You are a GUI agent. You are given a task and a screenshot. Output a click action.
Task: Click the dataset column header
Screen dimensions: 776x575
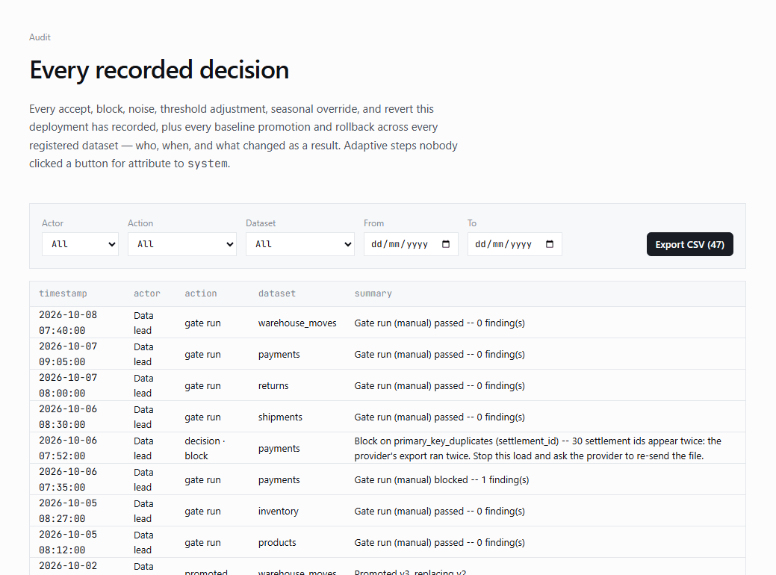(276, 293)
